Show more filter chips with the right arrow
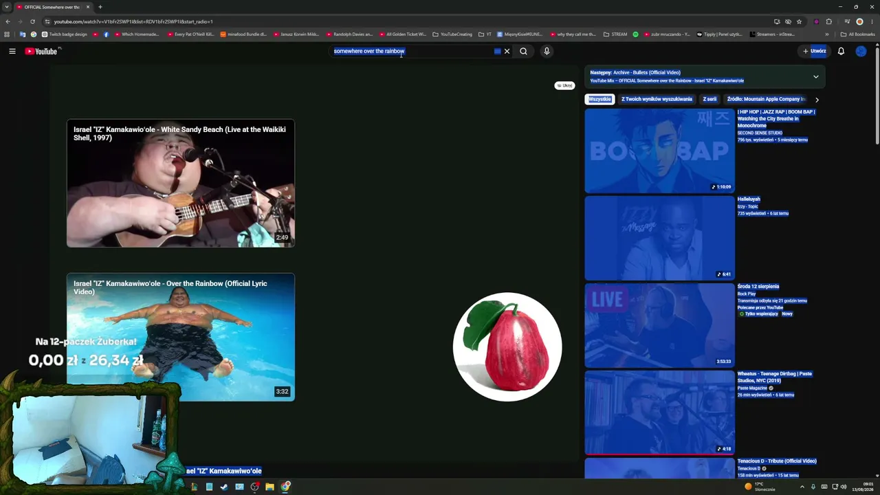This screenshot has height=495, width=880. (x=817, y=100)
